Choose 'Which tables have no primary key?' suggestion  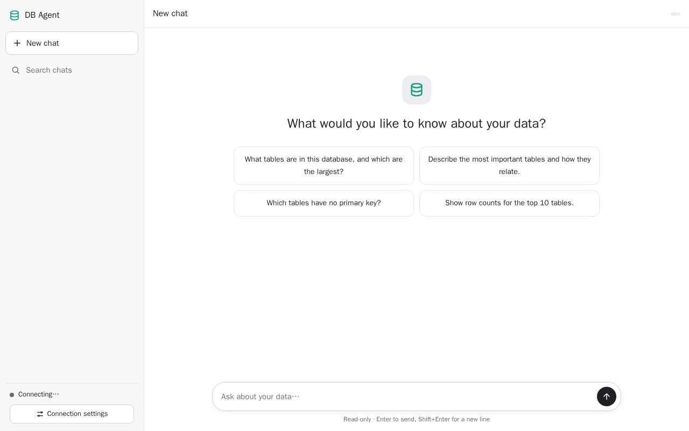click(324, 203)
